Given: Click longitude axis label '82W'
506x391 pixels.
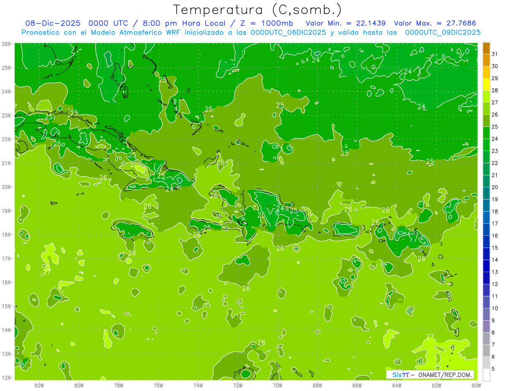Looking at the screenshot, I should [x=39, y=385].
